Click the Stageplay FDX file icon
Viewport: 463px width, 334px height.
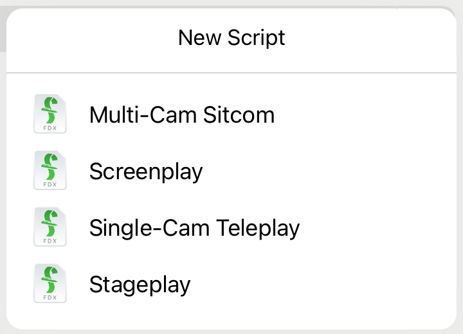pyautogui.click(x=50, y=283)
